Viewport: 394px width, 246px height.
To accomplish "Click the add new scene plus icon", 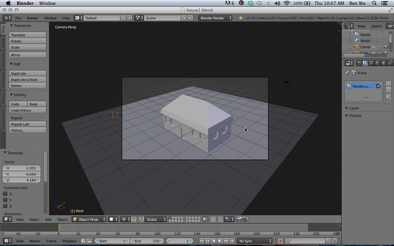I will point(184,18).
